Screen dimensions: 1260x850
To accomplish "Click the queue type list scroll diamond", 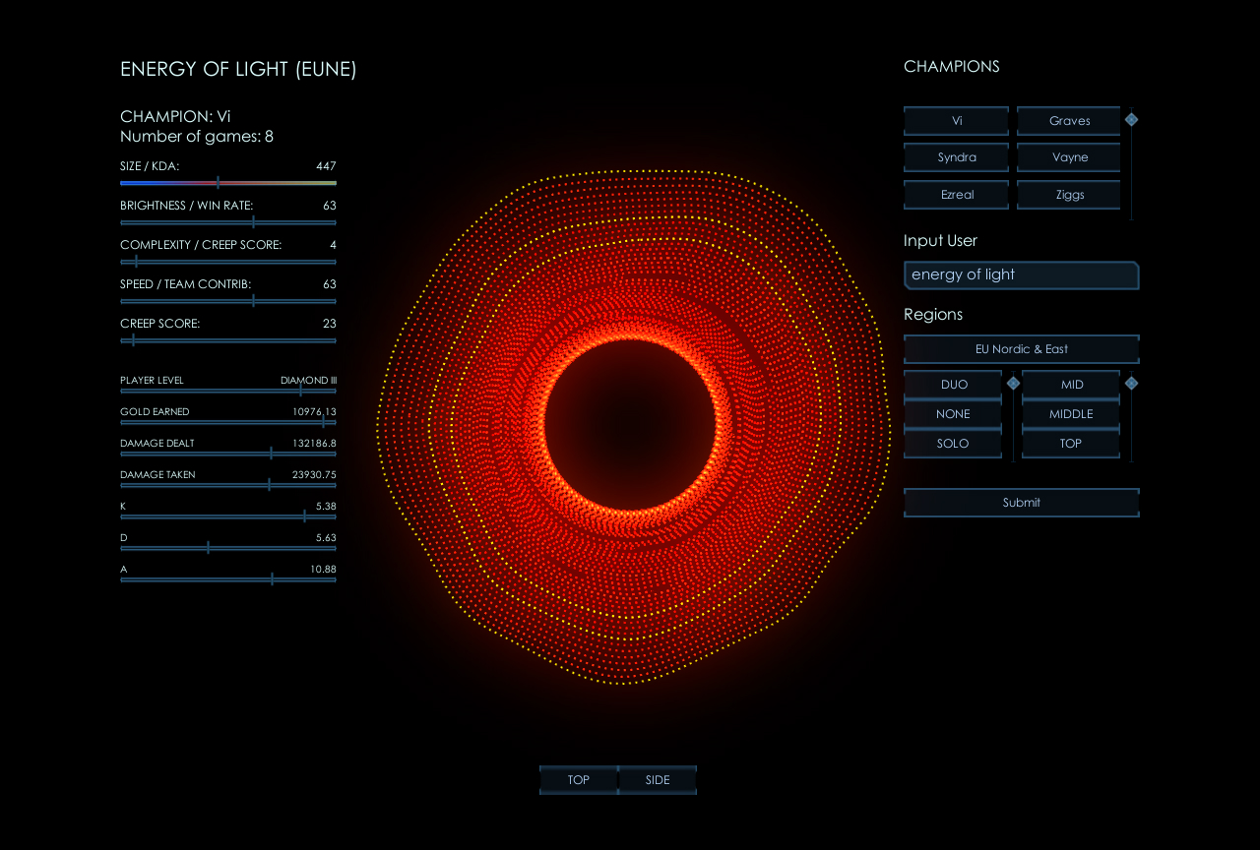I will tap(1013, 384).
